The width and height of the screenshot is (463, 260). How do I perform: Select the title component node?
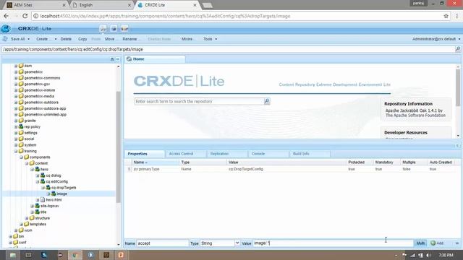pos(43,212)
